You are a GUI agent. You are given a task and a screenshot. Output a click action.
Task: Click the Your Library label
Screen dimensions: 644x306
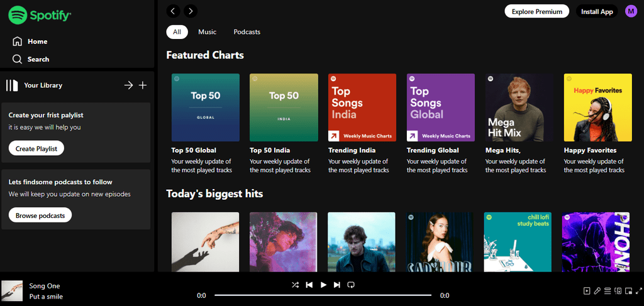coord(43,85)
